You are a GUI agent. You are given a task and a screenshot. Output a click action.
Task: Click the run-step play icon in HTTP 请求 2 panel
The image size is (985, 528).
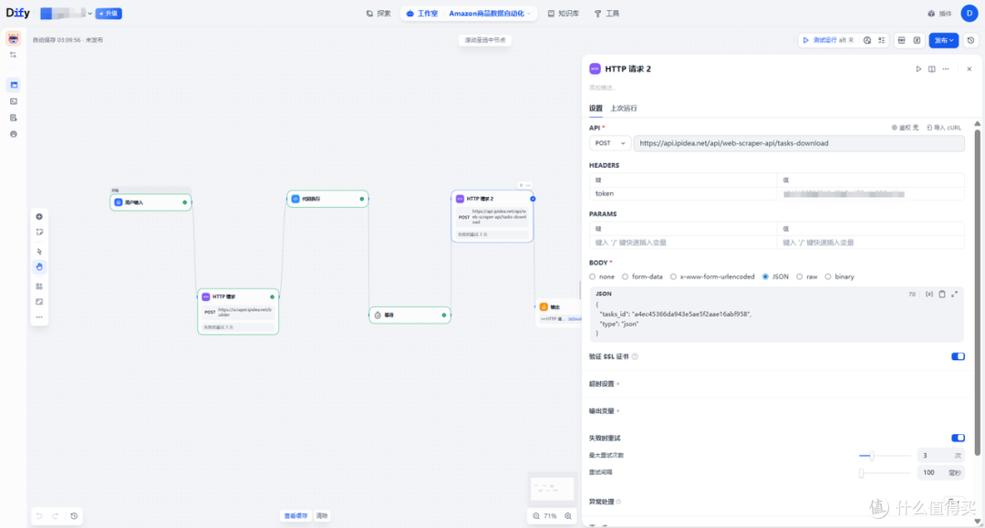918,69
